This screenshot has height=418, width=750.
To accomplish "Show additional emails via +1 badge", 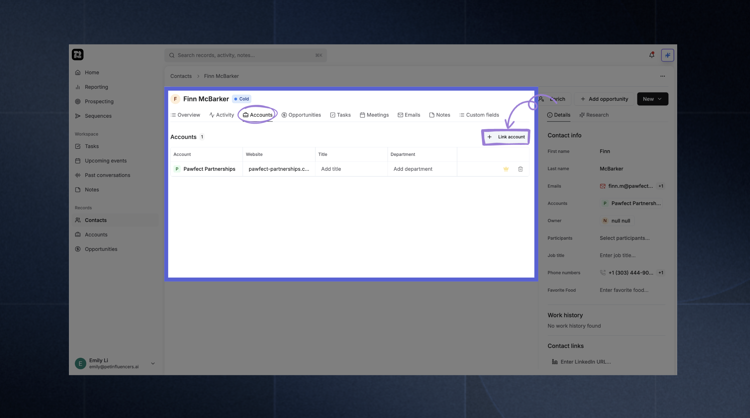I will [661, 186].
